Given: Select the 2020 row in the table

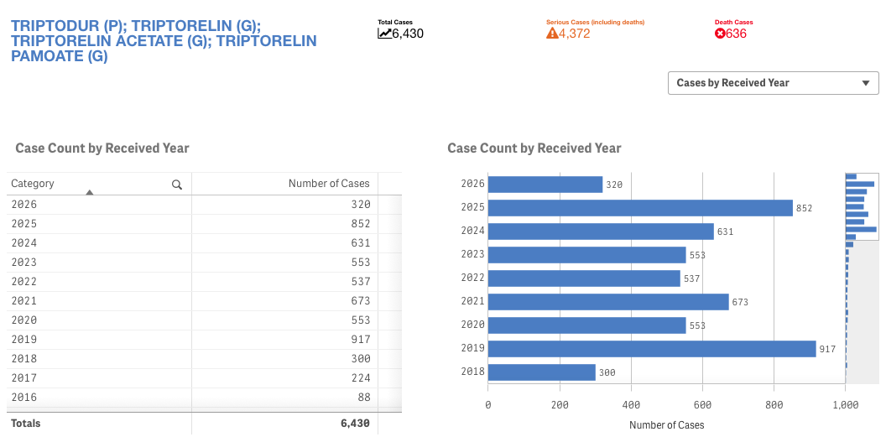Looking at the screenshot, I should pos(204,320).
